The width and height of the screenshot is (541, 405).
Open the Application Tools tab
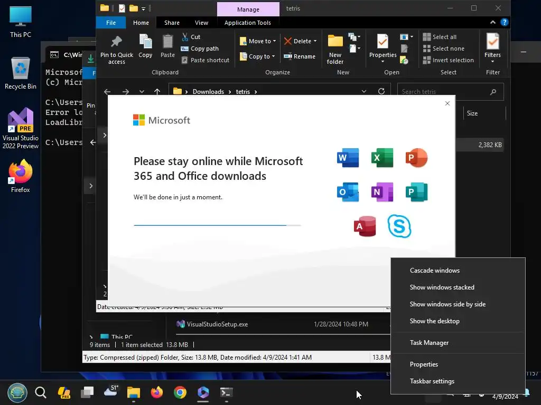(248, 23)
